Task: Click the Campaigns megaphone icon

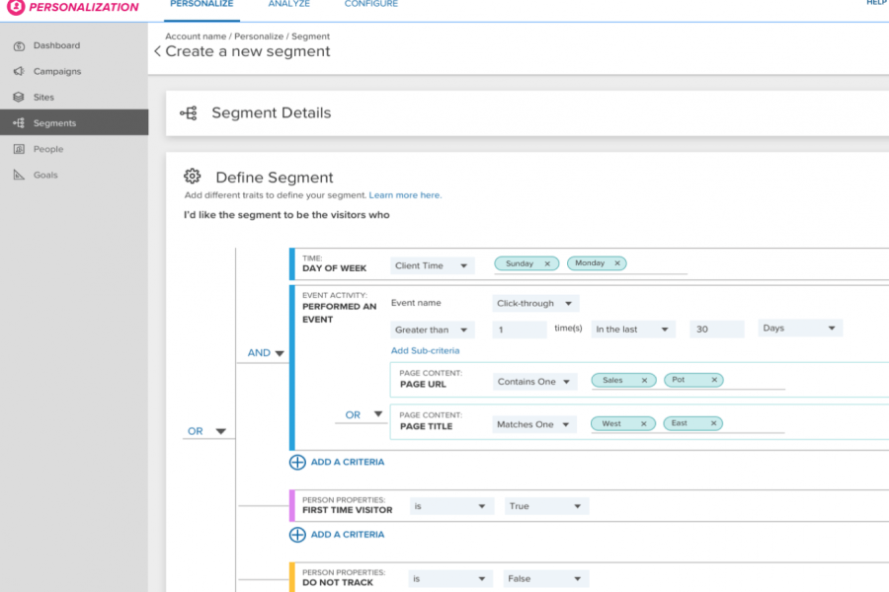Action: 19,71
